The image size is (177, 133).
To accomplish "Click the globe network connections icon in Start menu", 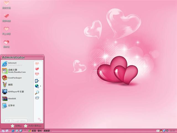I will click(37, 86).
